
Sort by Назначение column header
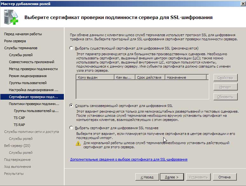186,77
